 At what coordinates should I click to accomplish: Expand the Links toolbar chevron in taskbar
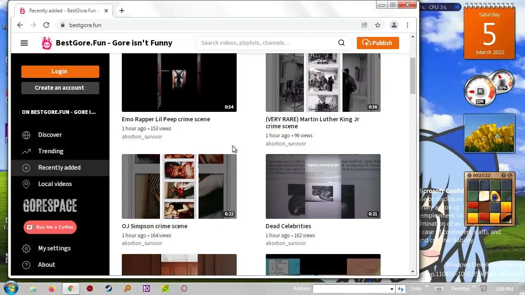(x=426, y=287)
